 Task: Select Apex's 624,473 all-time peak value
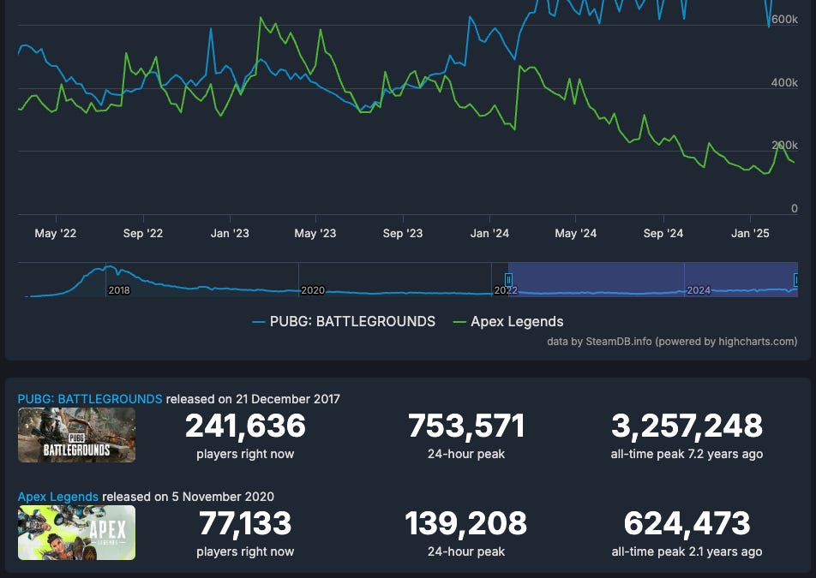(x=687, y=523)
